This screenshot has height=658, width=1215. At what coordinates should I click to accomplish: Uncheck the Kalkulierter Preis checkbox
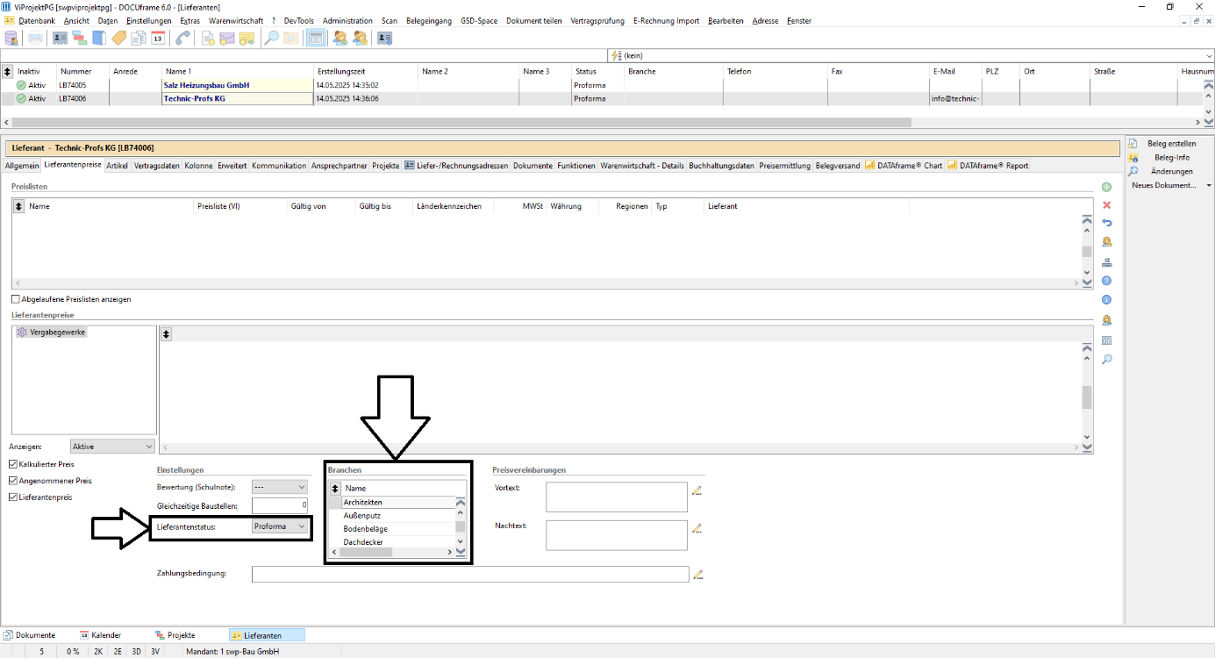pos(13,464)
